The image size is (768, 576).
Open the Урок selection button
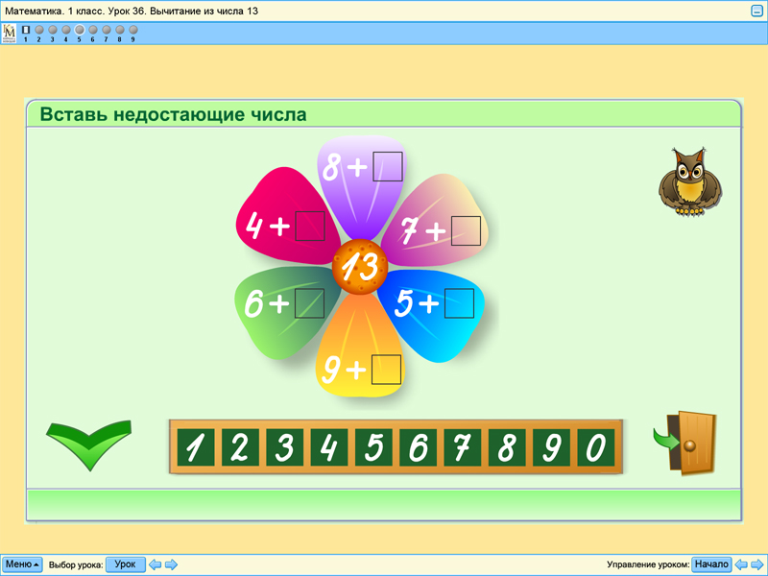[x=126, y=564]
